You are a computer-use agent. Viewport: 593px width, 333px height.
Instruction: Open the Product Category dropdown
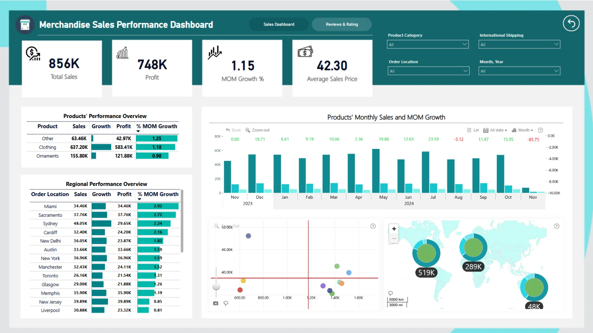(427, 44)
